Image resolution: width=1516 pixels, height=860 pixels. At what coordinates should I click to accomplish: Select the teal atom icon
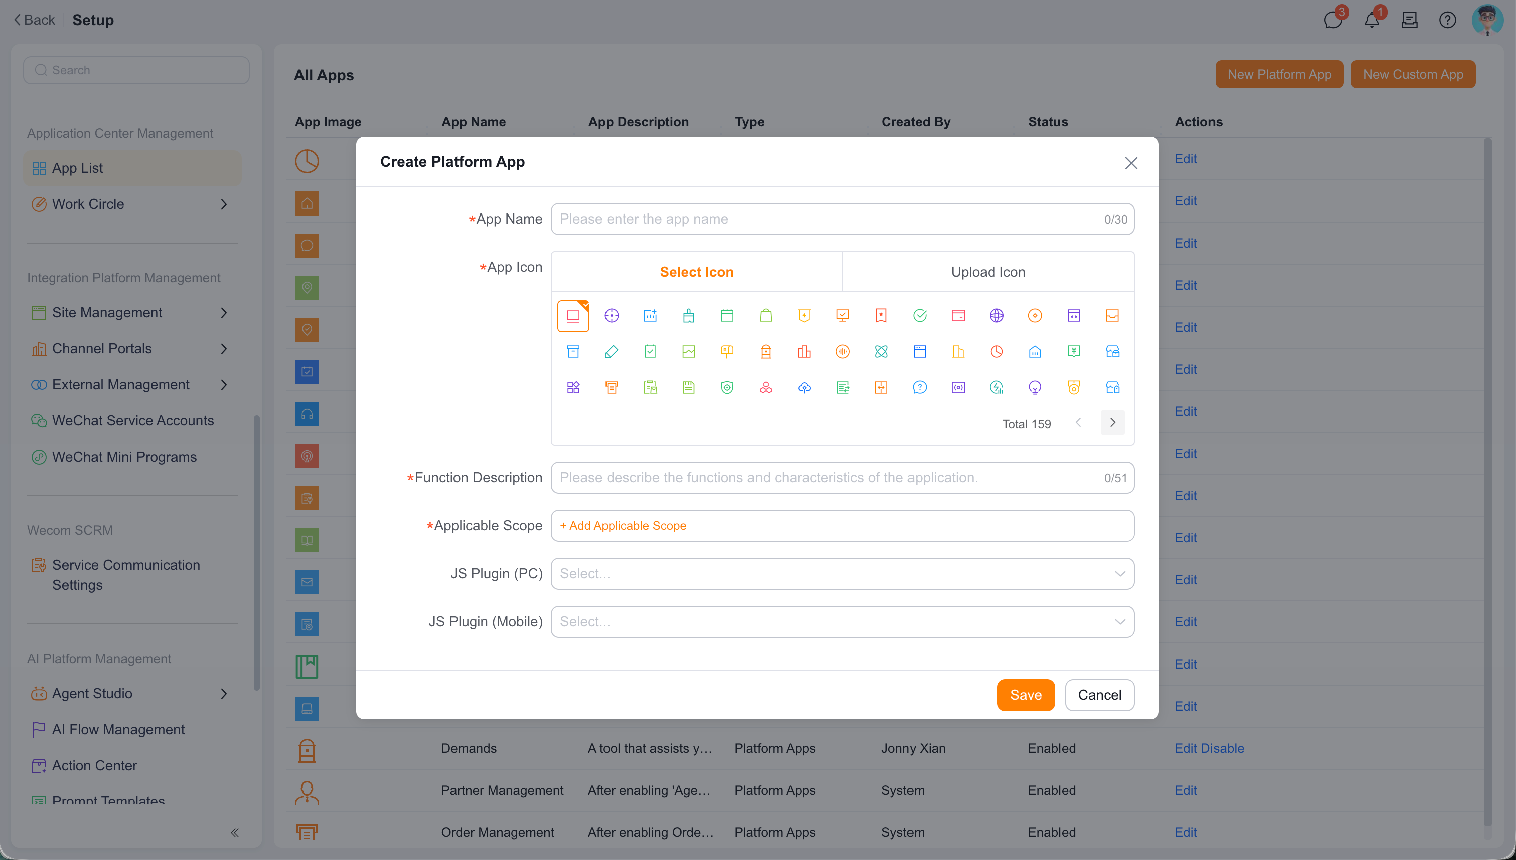pos(881,352)
